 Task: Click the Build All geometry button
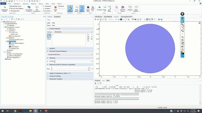(56, 9)
